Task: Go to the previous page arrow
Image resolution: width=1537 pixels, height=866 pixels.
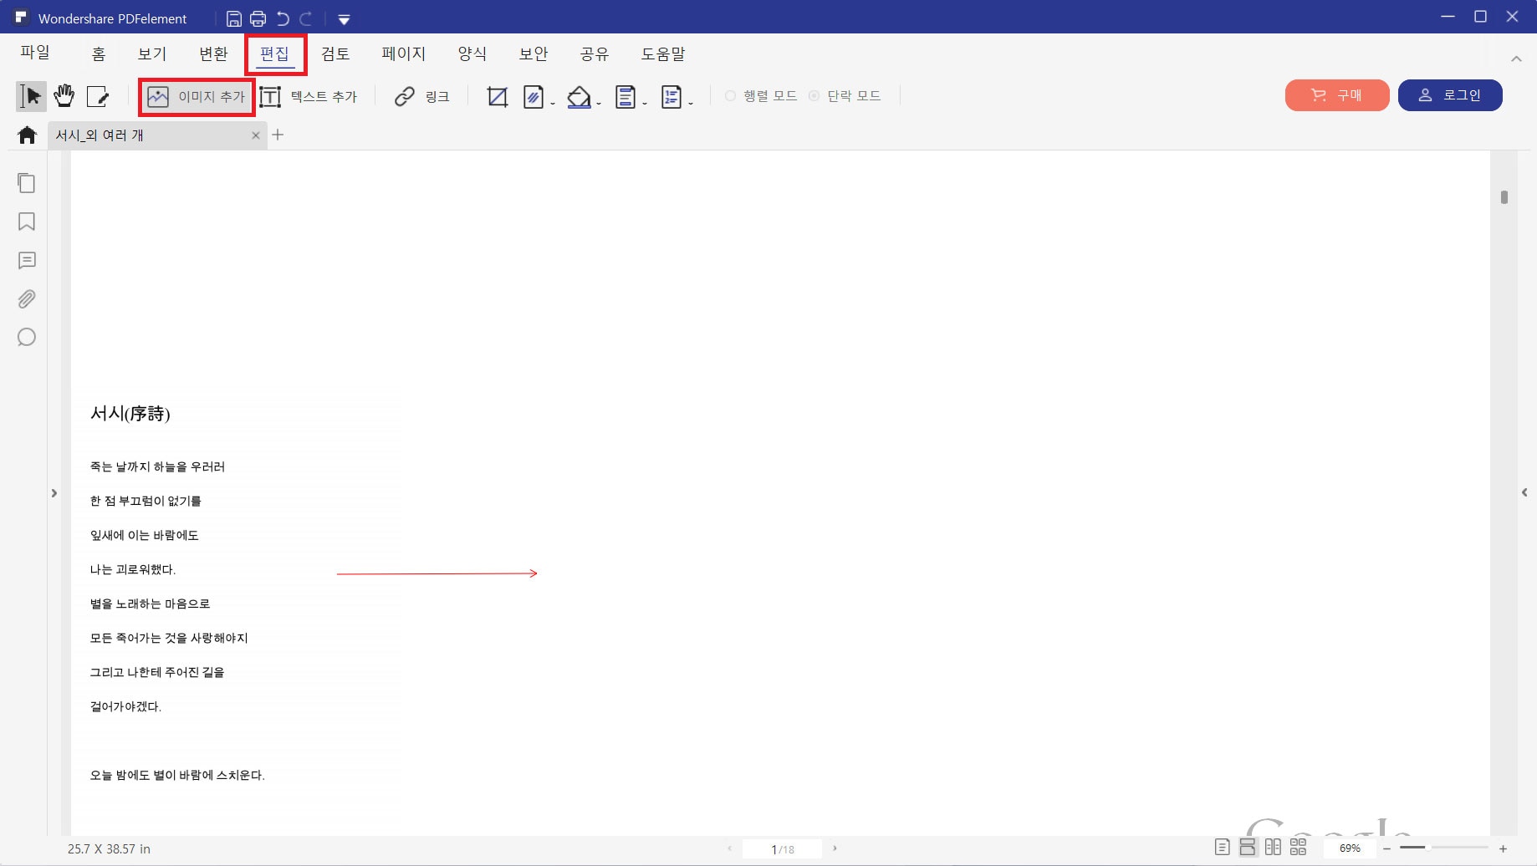Action: (x=729, y=848)
